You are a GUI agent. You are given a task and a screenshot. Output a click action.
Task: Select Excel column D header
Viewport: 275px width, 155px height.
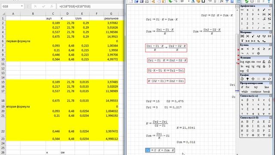click(x=67, y=13)
